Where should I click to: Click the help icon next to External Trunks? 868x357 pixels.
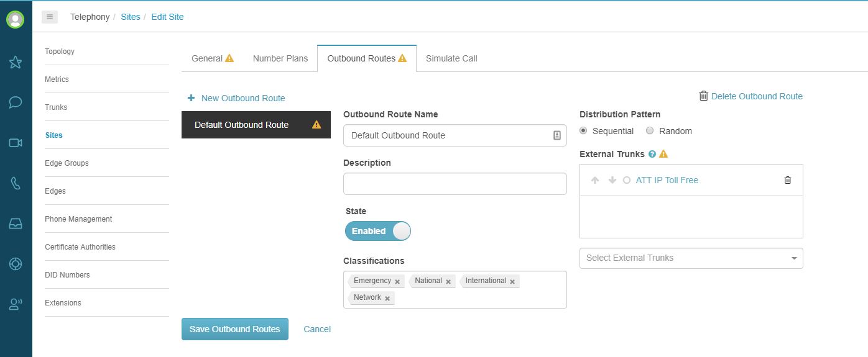pos(652,154)
